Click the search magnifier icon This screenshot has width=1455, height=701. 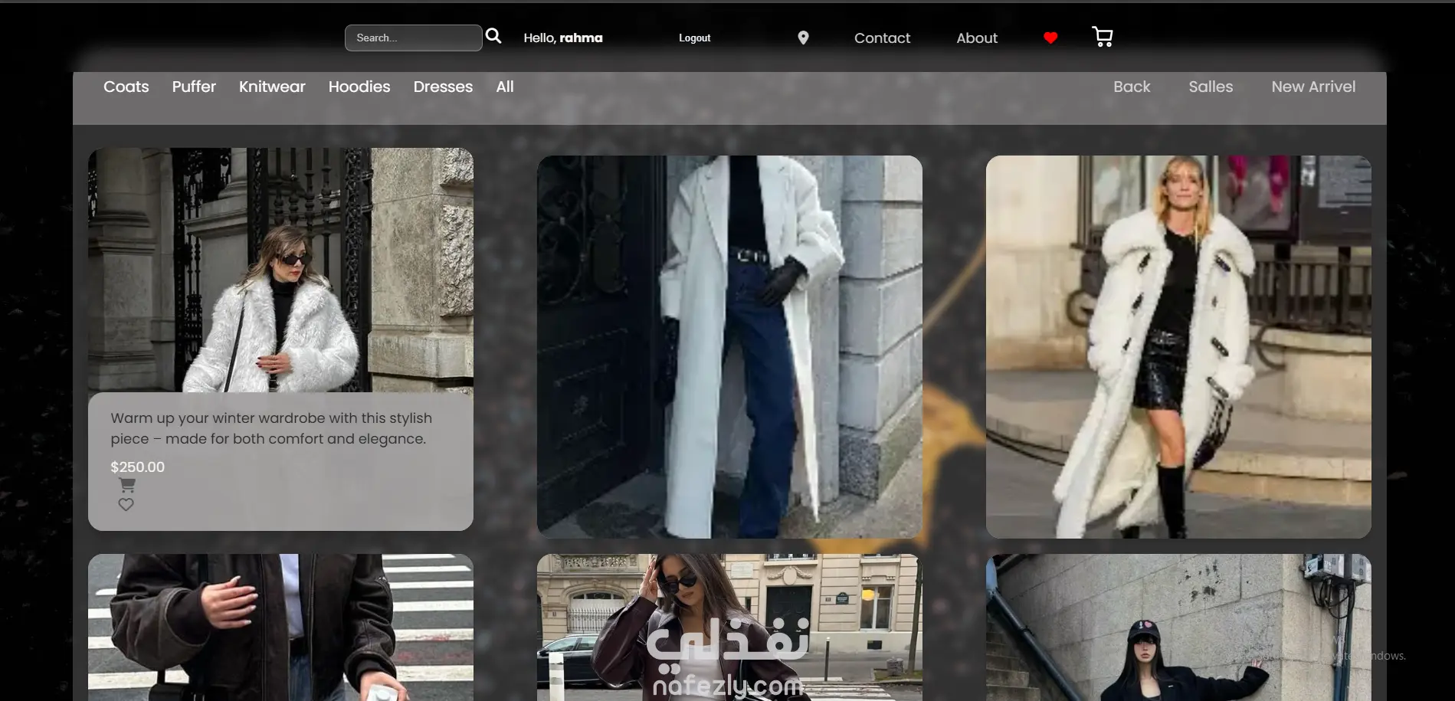pyautogui.click(x=493, y=36)
